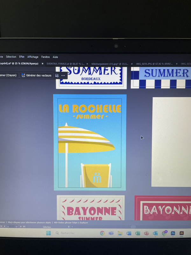Screen dimensions: 191x255
Task: Open the Affichage menu
Action: tap(33, 57)
